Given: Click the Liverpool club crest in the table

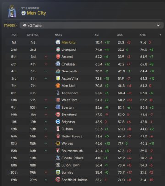Looking at the screenshot, I should coord(58,49).
